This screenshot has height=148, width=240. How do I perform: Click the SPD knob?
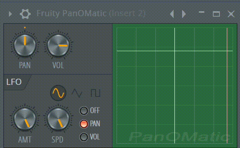(58, 119)
